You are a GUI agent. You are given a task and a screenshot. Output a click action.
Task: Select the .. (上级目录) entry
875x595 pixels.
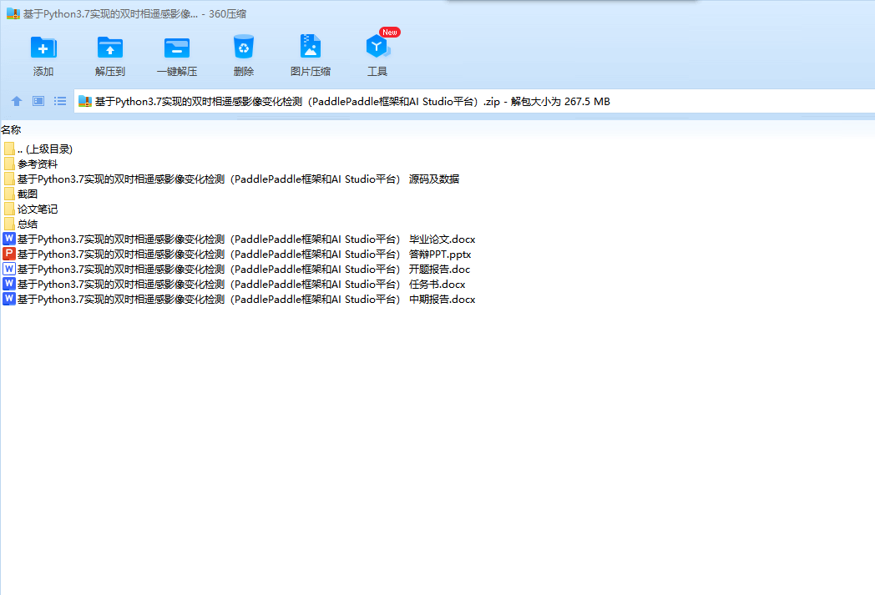pos(45,149)
